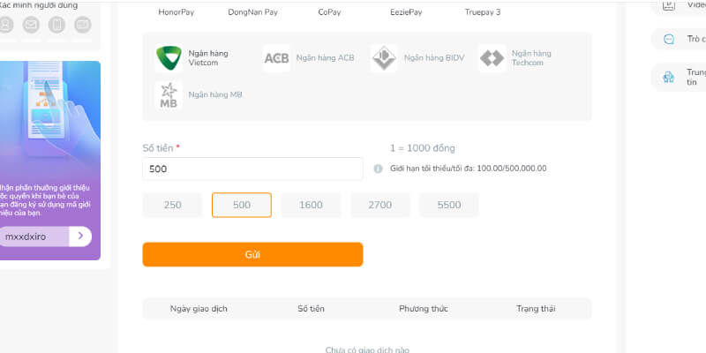
Task: Click the Trạng thái column header
Action: (x=536, y=309)
